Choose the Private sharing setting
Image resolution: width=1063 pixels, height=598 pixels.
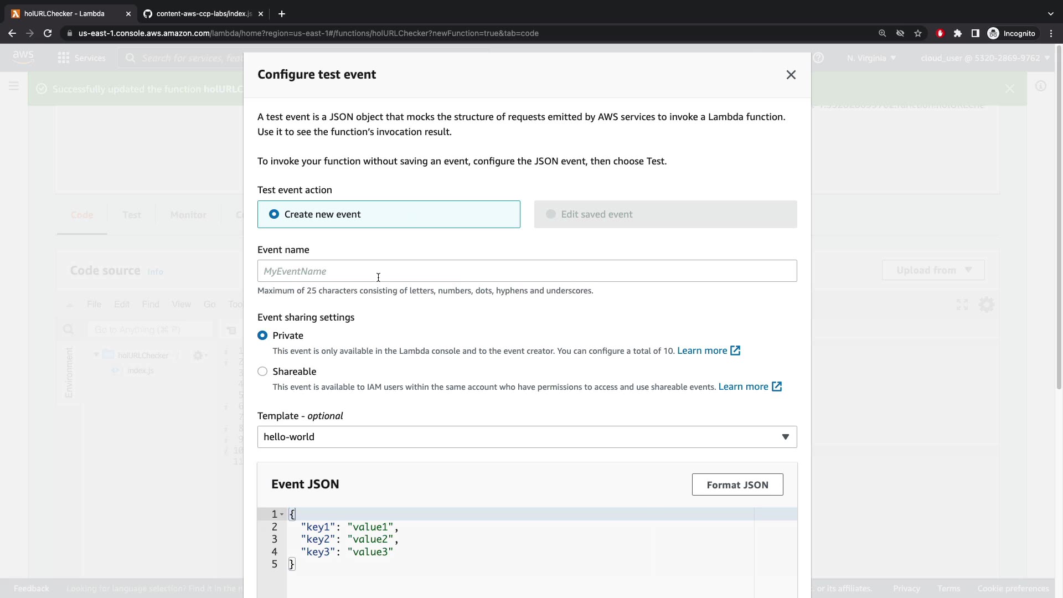tap(262, 336)
